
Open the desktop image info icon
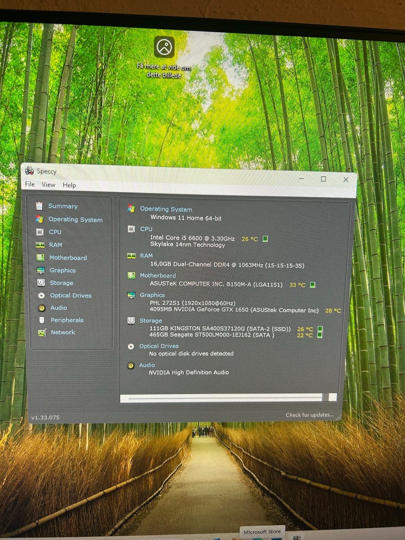click(164, 46)
